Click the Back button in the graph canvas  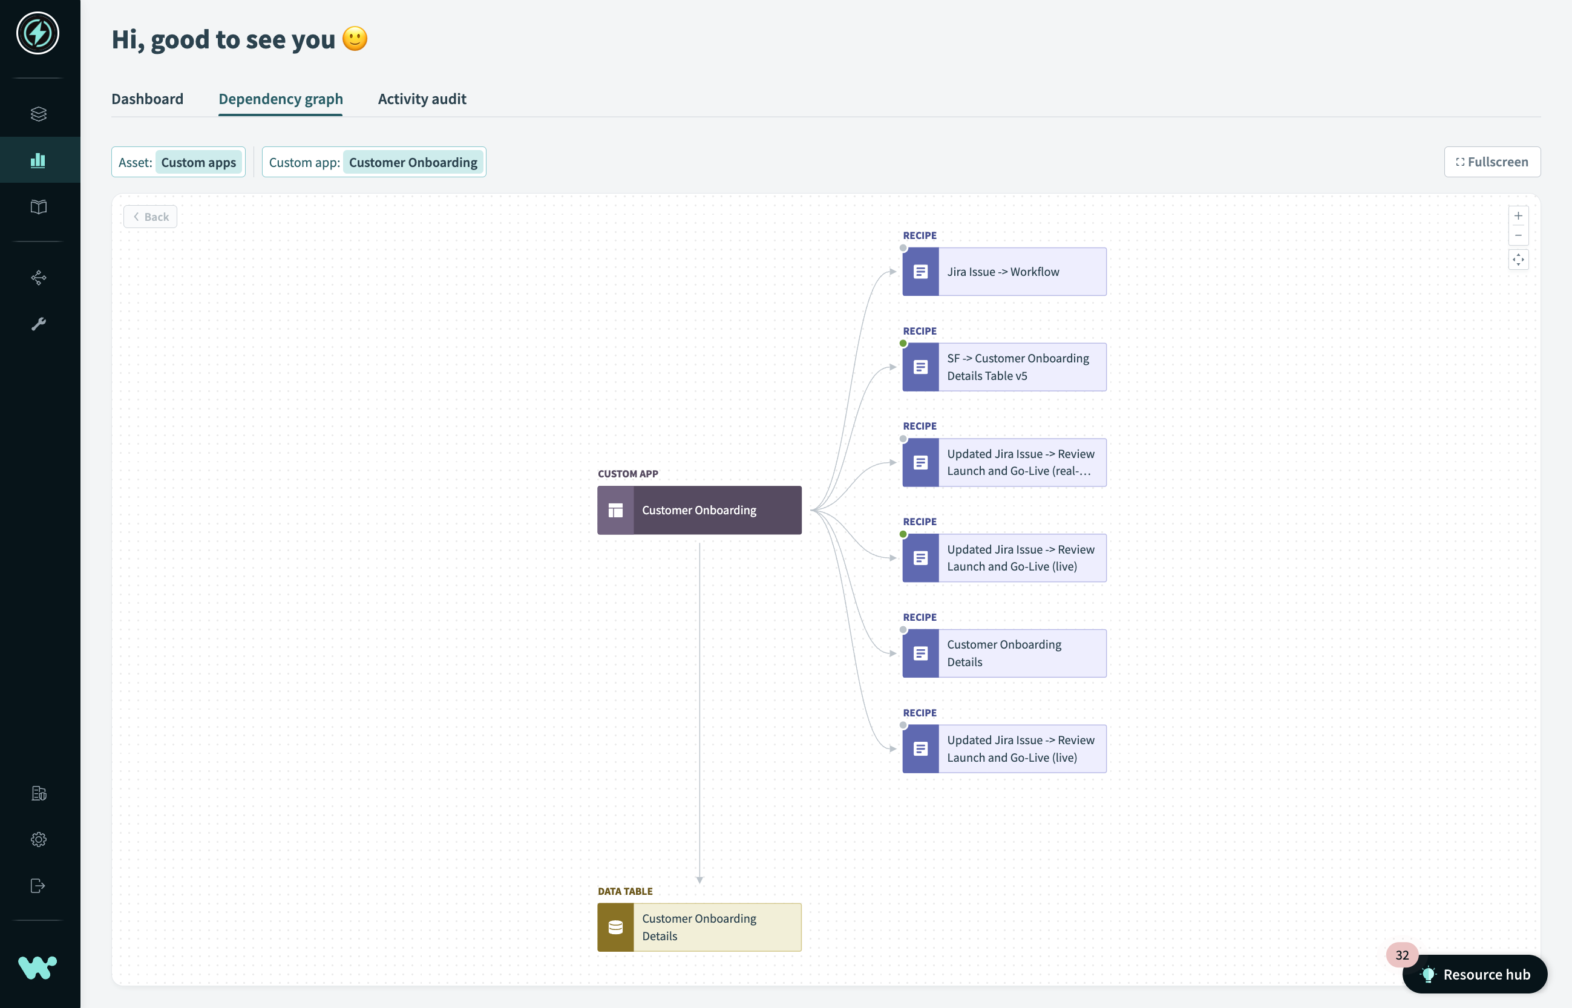pos(150,216)
